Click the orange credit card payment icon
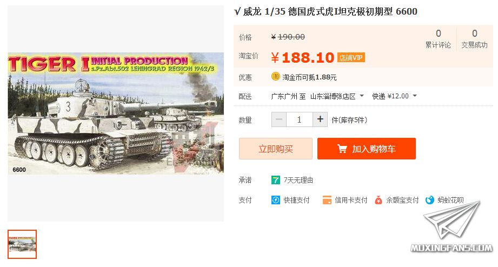This screenshot has height=267, width=498. tap(327, 200)
